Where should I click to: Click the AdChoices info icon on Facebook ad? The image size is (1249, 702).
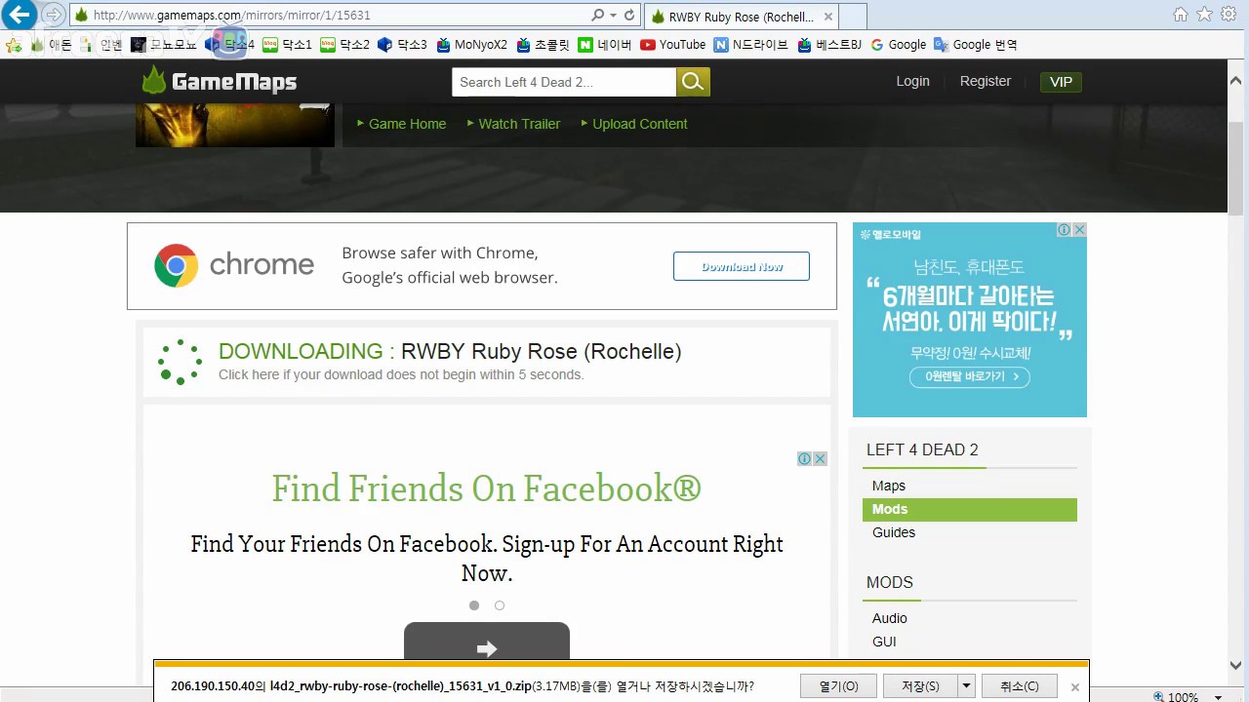click(804, 458)
